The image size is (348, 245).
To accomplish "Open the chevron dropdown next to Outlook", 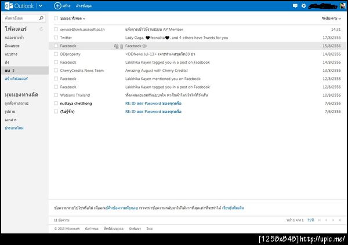I will (41, 6).
